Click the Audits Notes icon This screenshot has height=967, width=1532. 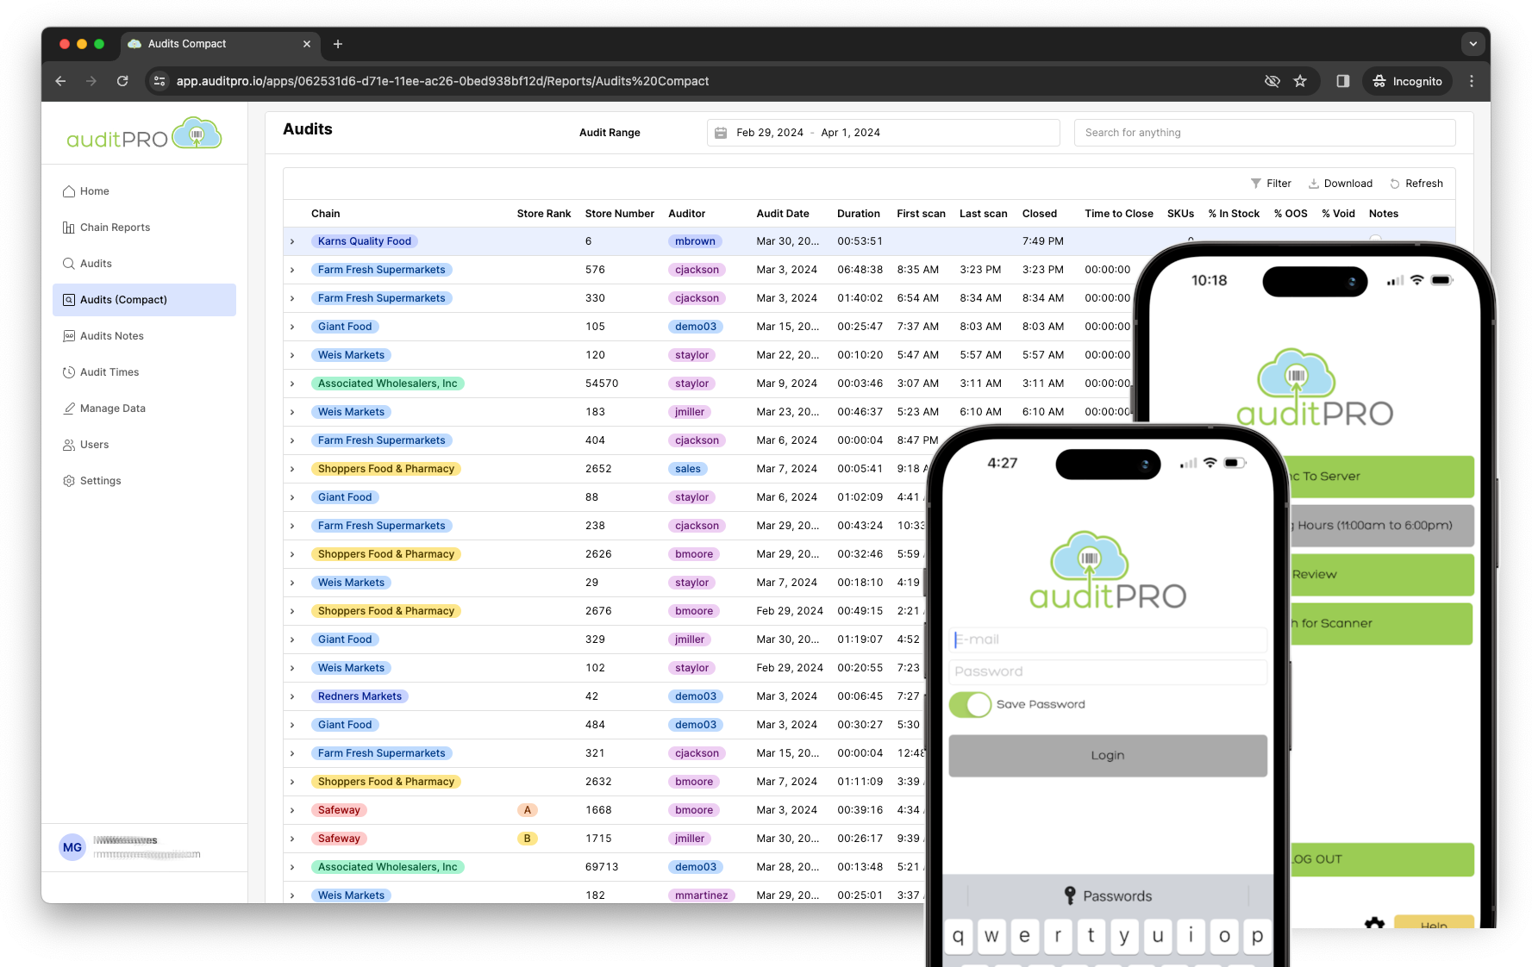tap(69, 336)
